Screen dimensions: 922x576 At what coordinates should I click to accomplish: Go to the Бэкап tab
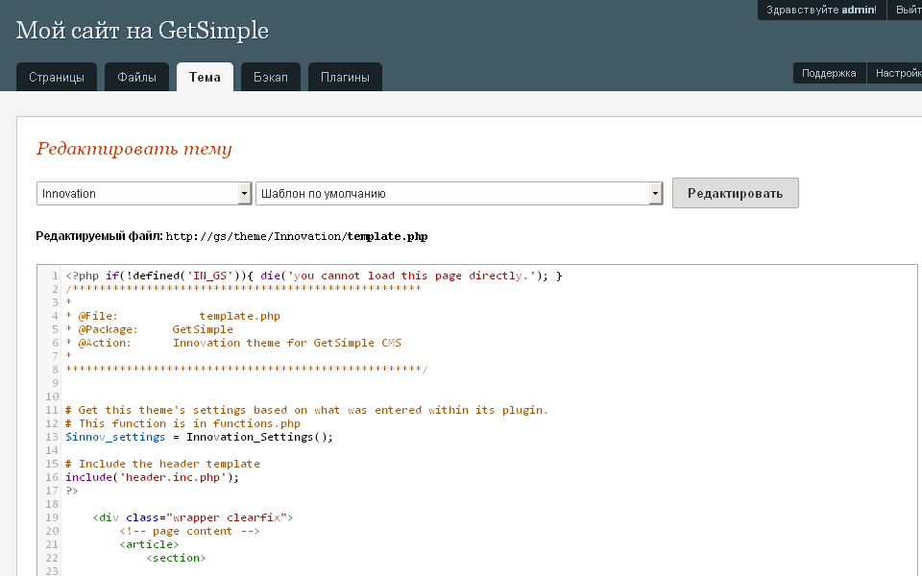coord(271,78)
